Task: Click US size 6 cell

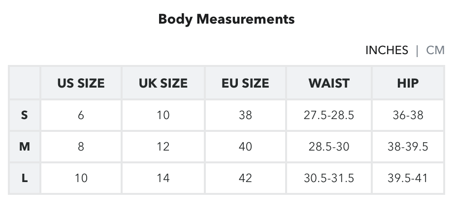Action: tap(81, 115)
